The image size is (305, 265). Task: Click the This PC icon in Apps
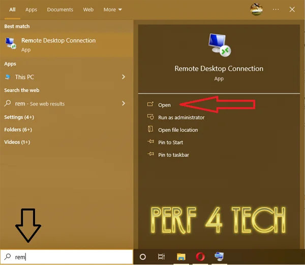(8, 77)
